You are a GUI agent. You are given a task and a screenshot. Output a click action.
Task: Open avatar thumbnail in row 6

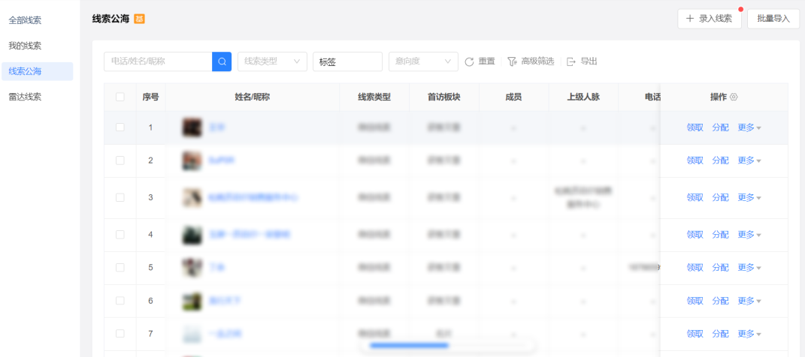(x=192, y=301)
